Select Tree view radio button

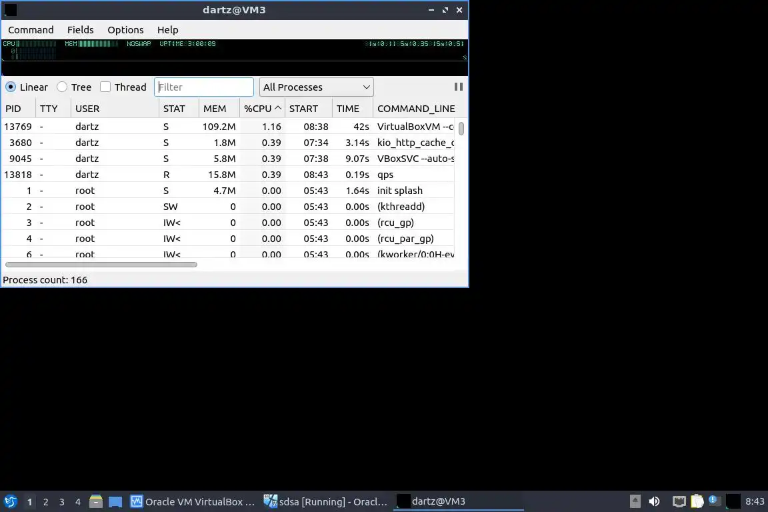(62, 87)
